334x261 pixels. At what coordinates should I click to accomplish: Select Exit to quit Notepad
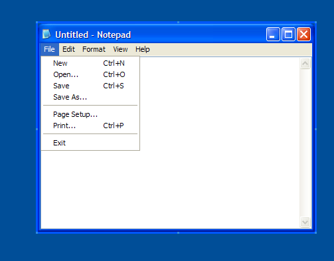[90, 143]
